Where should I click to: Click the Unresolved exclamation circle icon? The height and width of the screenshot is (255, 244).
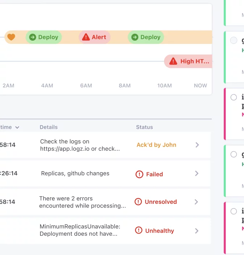click(138, 202)
